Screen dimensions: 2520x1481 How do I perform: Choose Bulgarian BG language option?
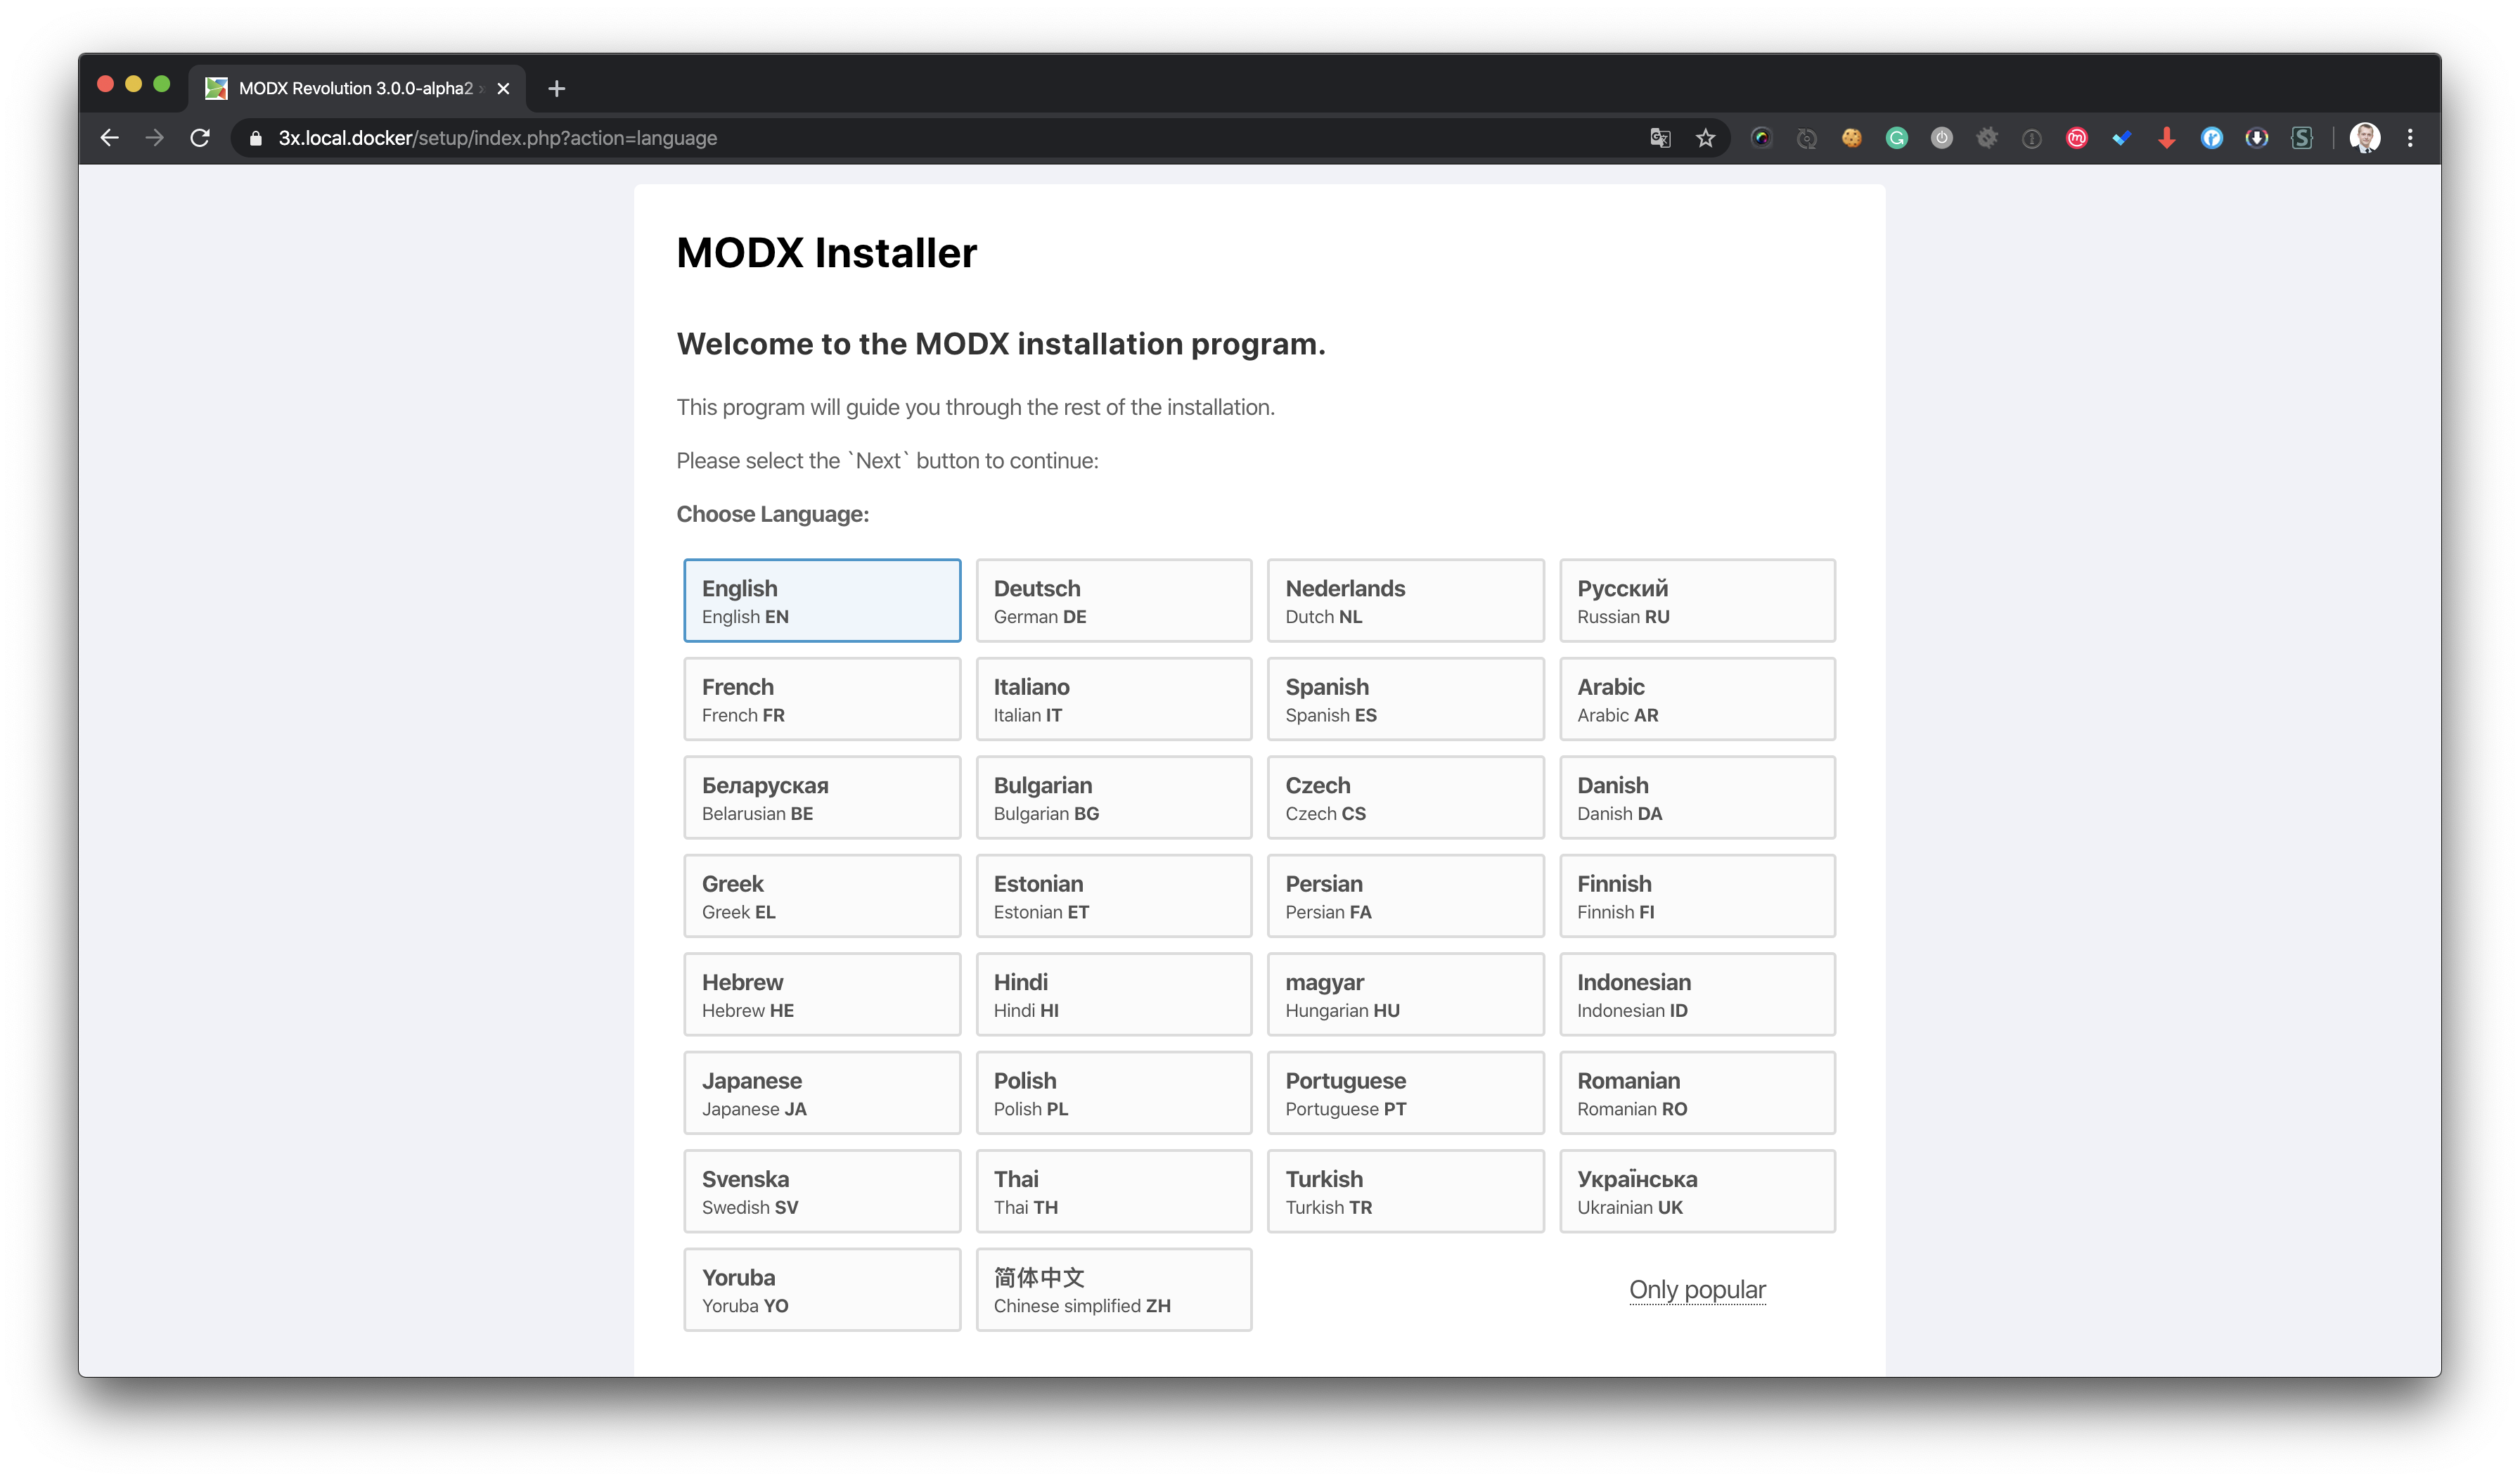pos(1113,797)
